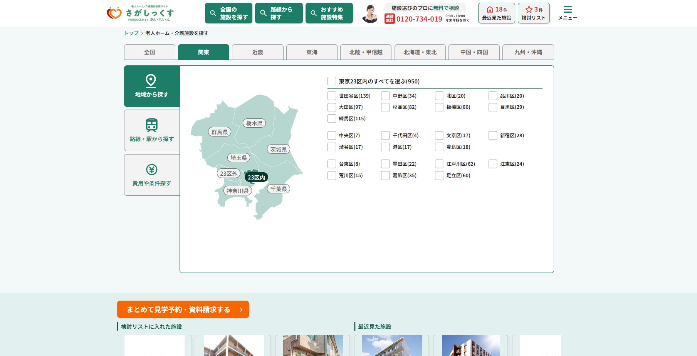Select the yen icon 費用や条件探す

(151, 170)
